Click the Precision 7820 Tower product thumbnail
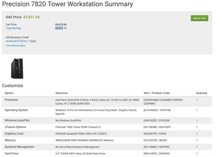216x157 pixels. tap(17, 68)
